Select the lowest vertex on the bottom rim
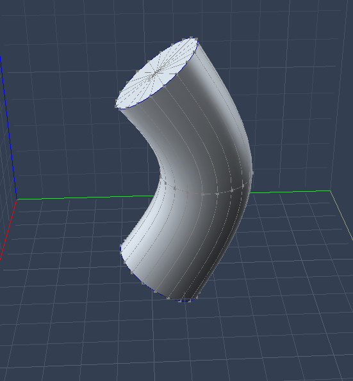Viewport: 353px width, 381px height. click(185, 301)
